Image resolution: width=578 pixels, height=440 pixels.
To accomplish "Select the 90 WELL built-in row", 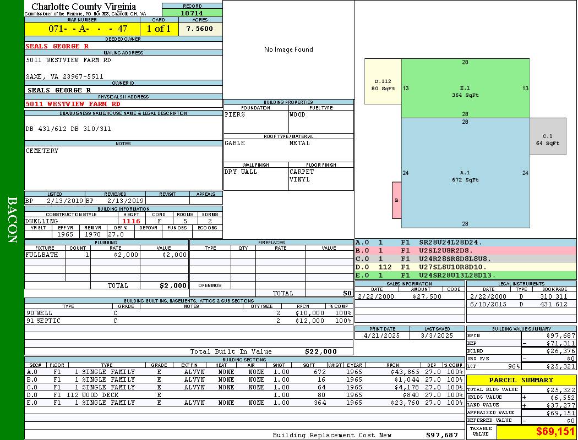I will [x=189, y=313].
